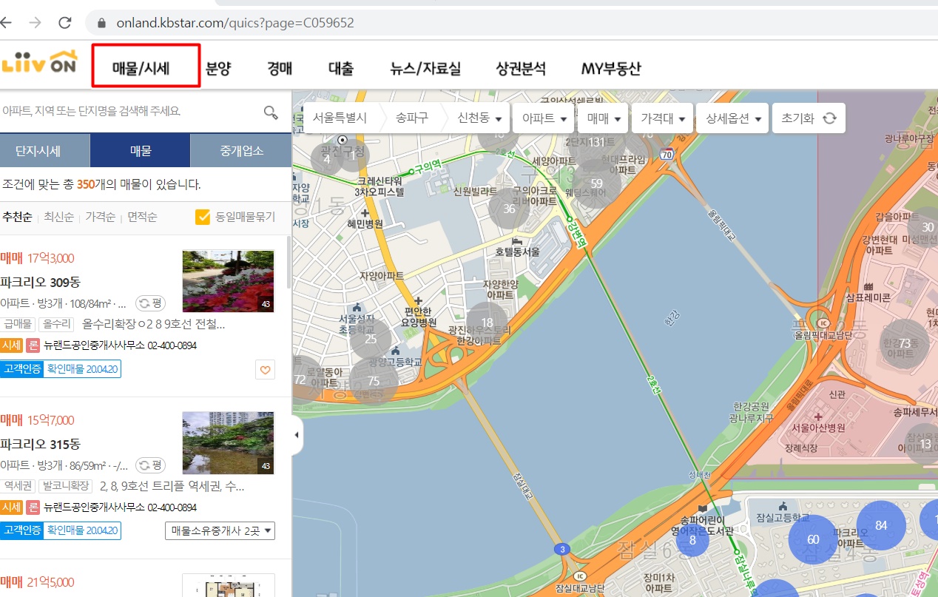Click the 시세 badge on the 315동 listing
Viewport: 938px width, 597px height.
[11, 507]
